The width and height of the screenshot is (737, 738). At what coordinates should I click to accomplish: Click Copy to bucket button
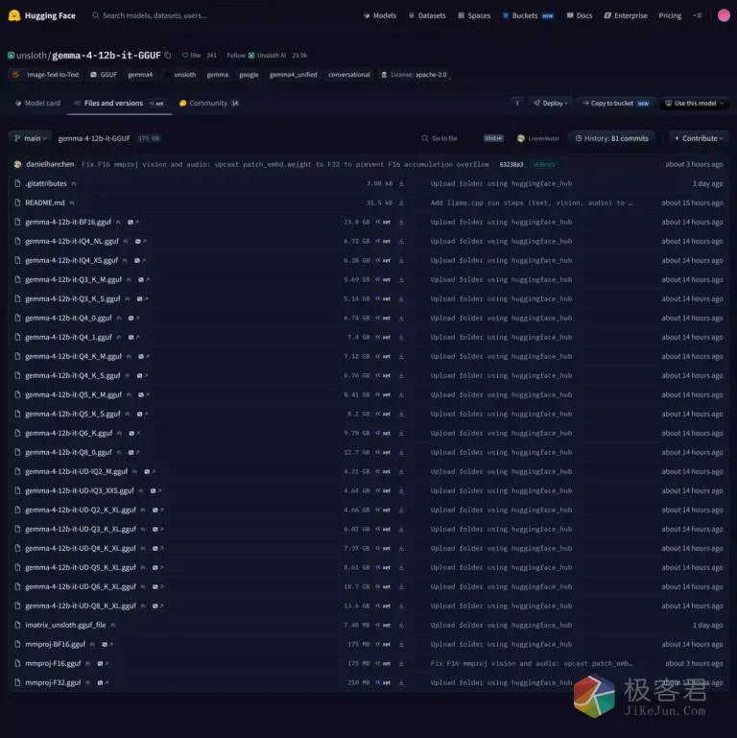(x=616, y=103)
